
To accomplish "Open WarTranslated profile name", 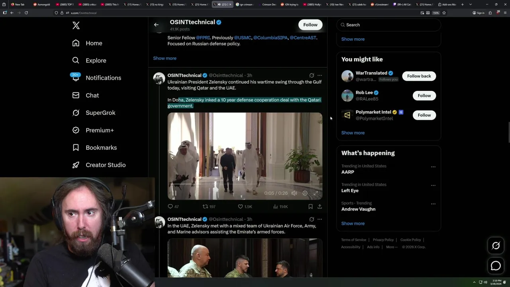I will pos(371,73).
